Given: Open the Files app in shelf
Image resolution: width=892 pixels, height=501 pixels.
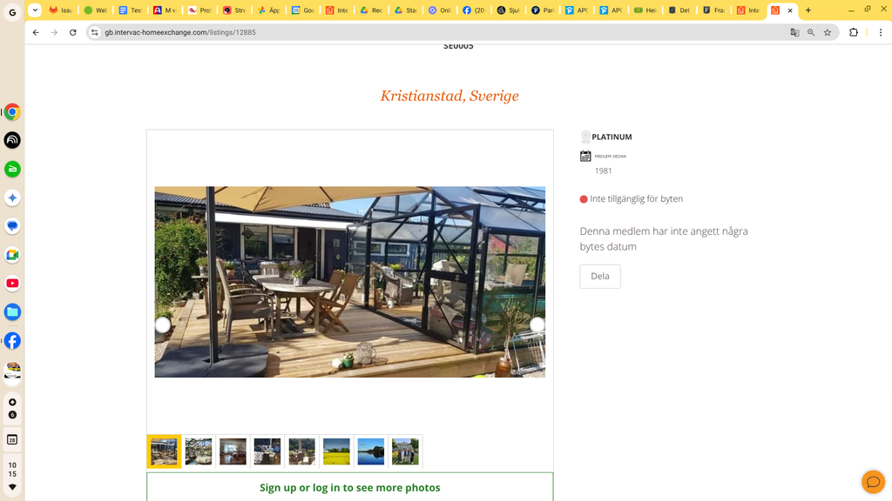Looking at the screenshot, I should [12, 312].
